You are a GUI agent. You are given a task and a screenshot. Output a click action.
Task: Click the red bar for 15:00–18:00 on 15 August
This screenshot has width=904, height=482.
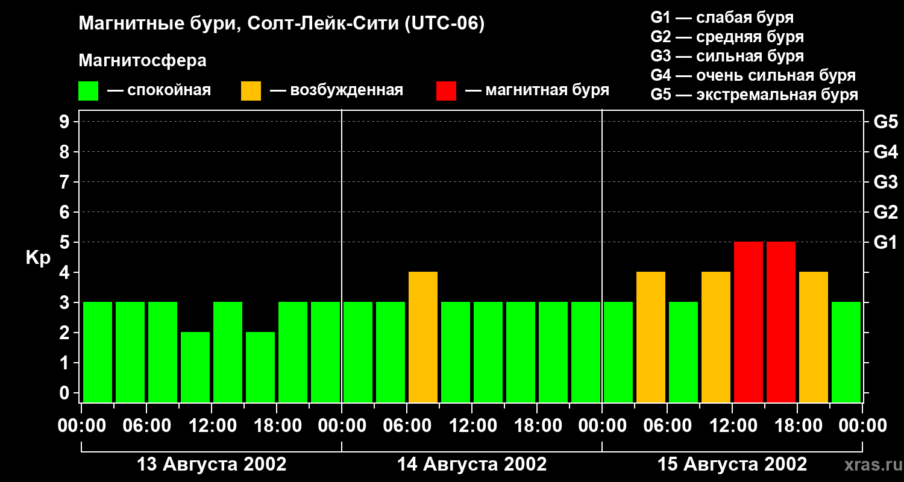[781, 322]
